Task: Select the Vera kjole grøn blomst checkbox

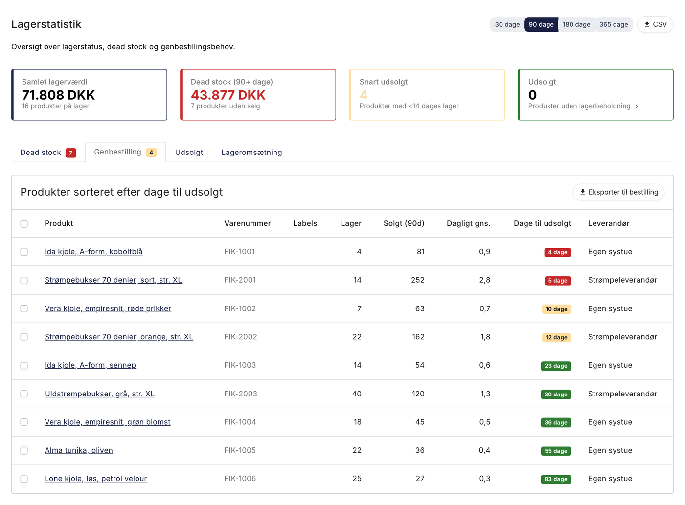Action: (24, 422)
